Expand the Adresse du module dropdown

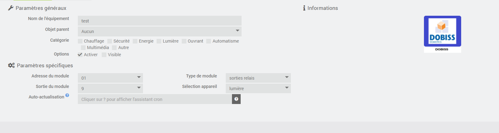(110, 78)
